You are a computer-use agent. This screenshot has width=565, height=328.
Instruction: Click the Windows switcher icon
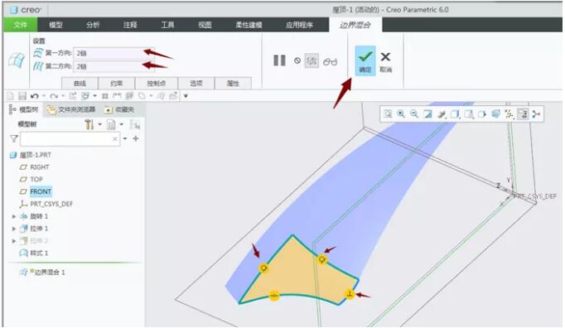pos(85,96)
